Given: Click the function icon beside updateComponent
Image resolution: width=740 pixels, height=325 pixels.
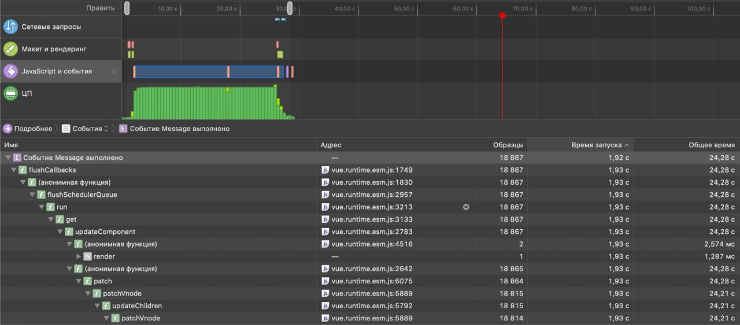Looking at the screenshot, I should coord(69,232).
